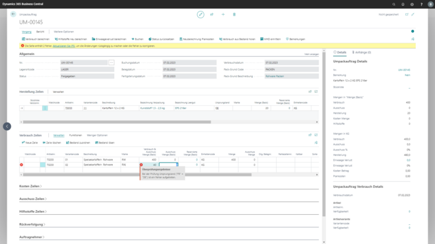The image size is (435, 244).
Task: Click the trash delete icon in header
Action: click(234, 14)
